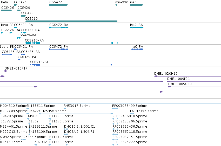Click the 22562 EST label
This screenshot has height=146, width=221.
point(34,121)
